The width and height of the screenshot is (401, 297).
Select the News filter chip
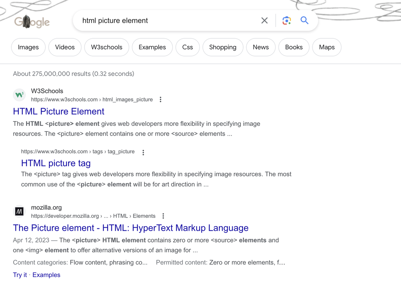pos(261,47)
